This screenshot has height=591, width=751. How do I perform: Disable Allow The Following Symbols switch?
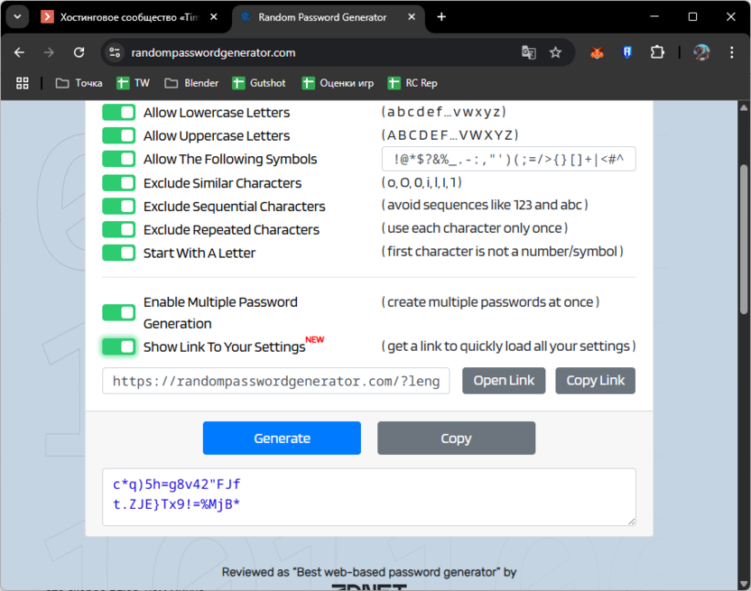[119, 159]
